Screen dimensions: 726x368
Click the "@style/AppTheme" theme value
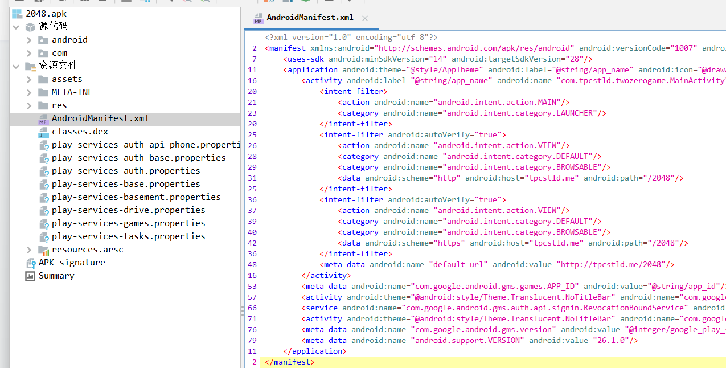coord(447,70)
